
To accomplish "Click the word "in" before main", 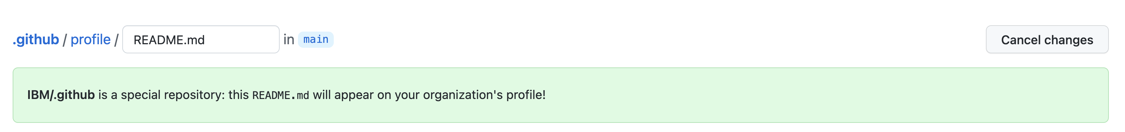I will tap(289, 40).
